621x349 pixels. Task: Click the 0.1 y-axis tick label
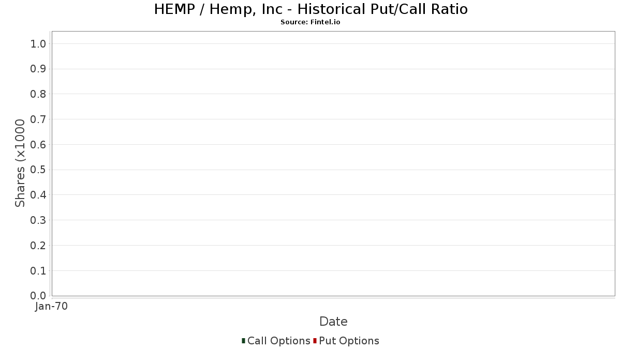tap(39, 271)
